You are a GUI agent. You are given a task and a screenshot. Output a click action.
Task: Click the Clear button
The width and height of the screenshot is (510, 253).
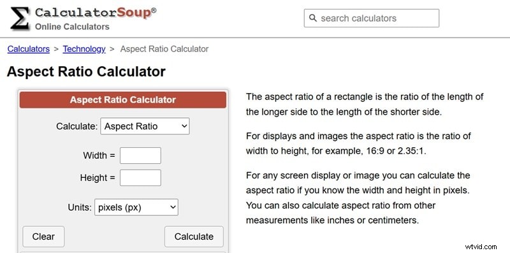pyautogui.click(x=43, y=236)
